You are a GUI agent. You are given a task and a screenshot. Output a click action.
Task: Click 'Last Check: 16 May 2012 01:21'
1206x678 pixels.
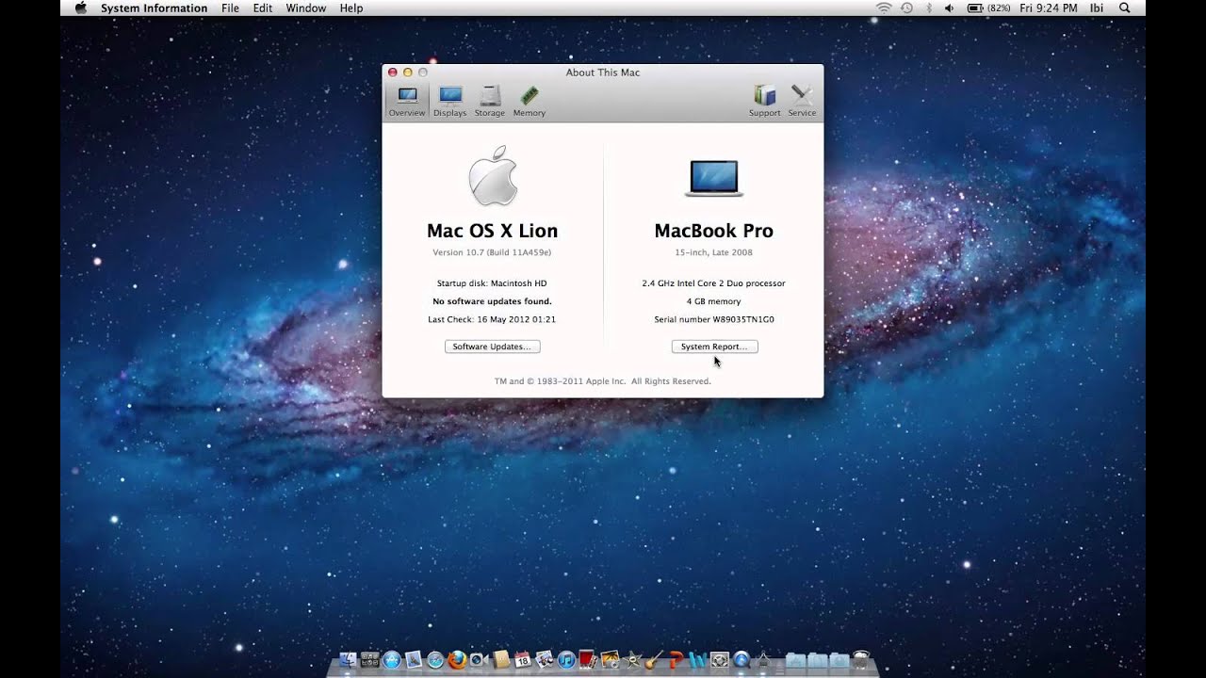coord(492,319)
